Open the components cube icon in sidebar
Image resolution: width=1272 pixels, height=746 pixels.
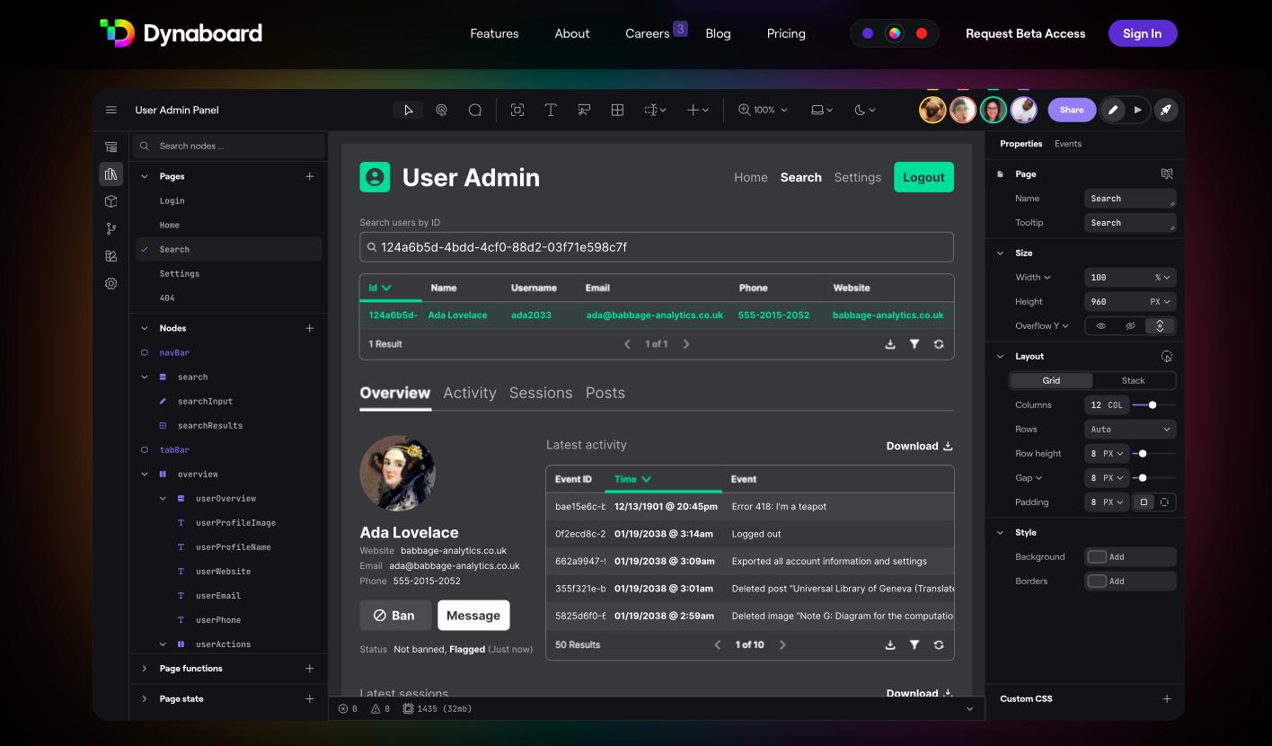point(110,201)
